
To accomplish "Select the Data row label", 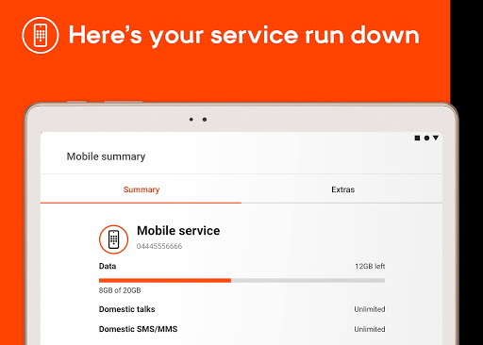I will point(108,266).
